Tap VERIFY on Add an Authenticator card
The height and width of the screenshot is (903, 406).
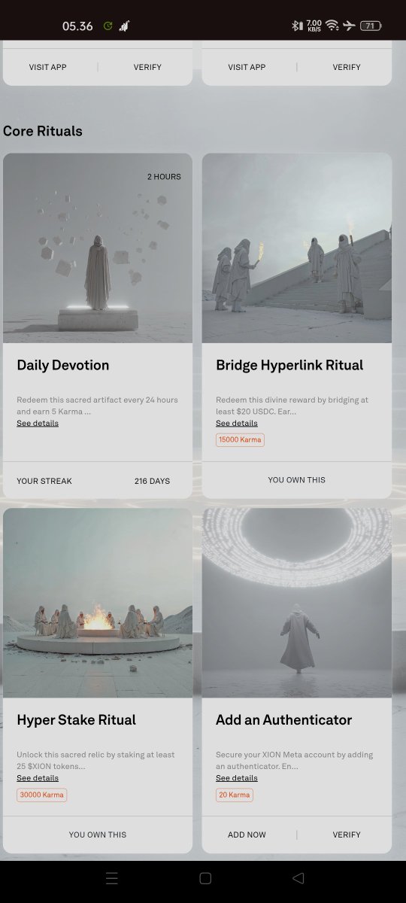pos(347,835)
